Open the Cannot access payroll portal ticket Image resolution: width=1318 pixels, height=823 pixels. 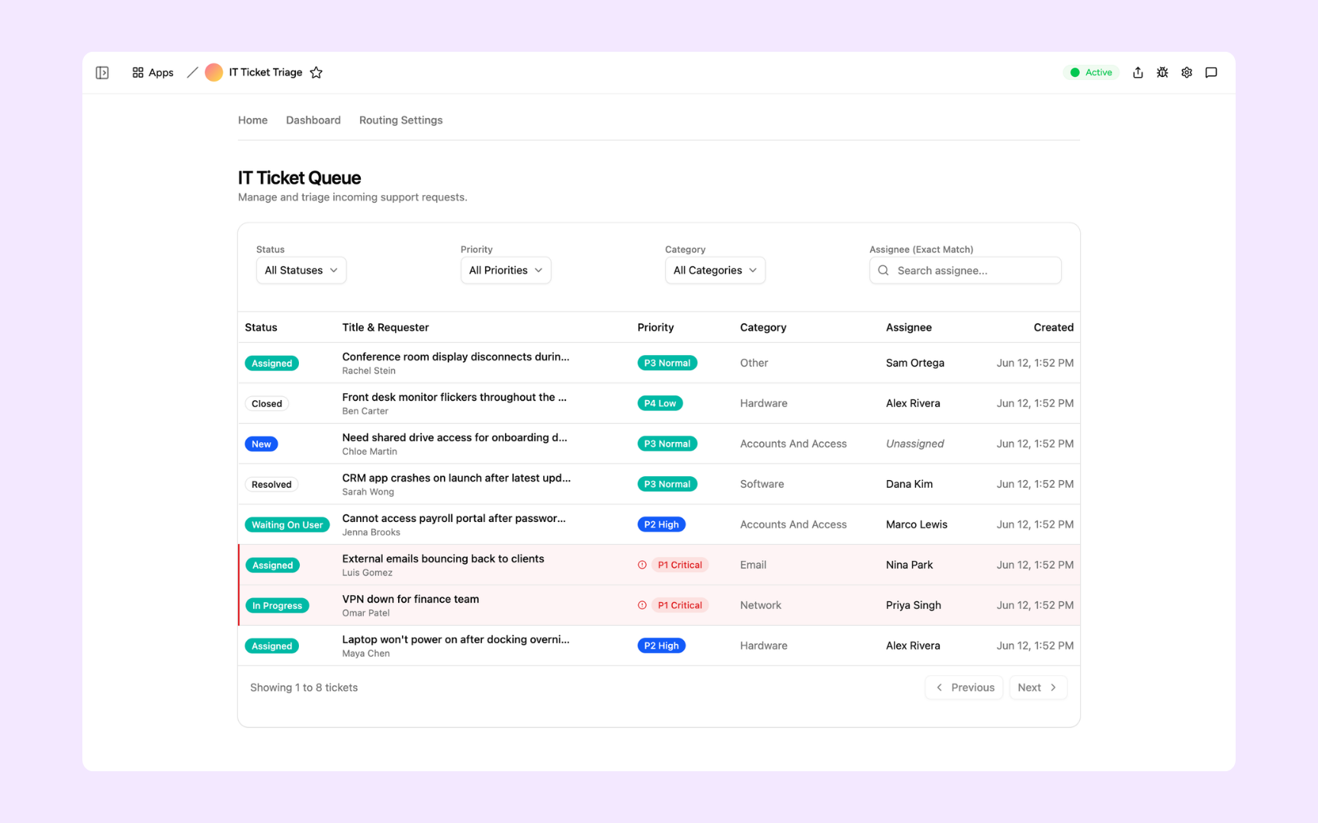pyautogui.click(x=454, y=518)
